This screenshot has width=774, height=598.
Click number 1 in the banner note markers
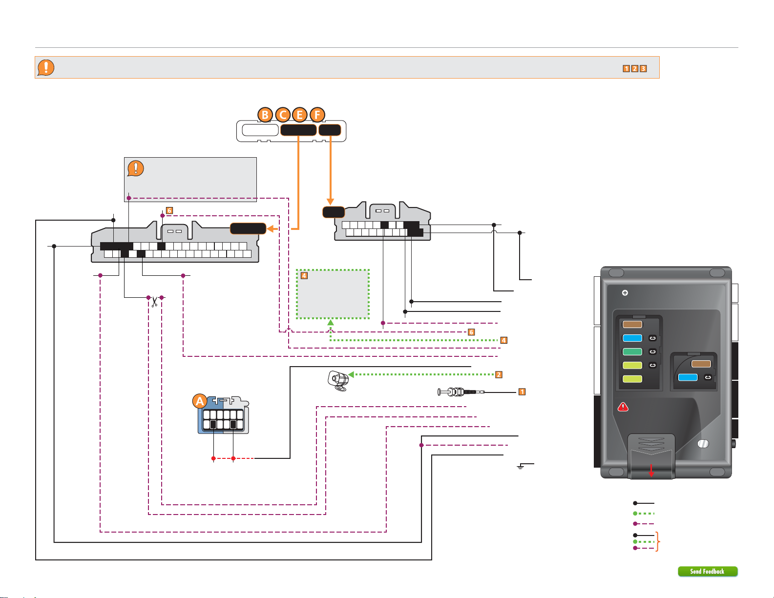point(626,68)
